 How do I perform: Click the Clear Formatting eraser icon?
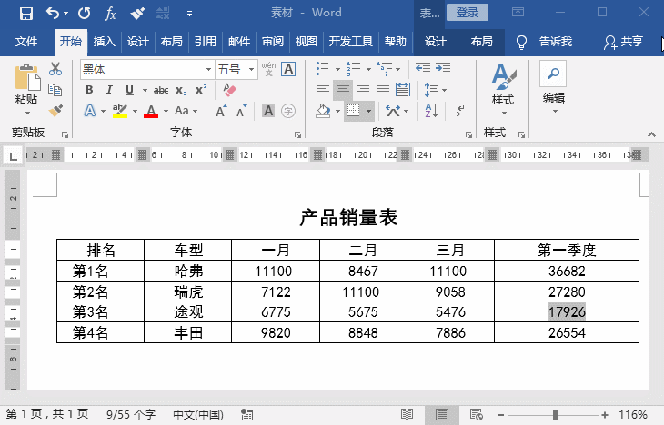[x=229, y=90]
